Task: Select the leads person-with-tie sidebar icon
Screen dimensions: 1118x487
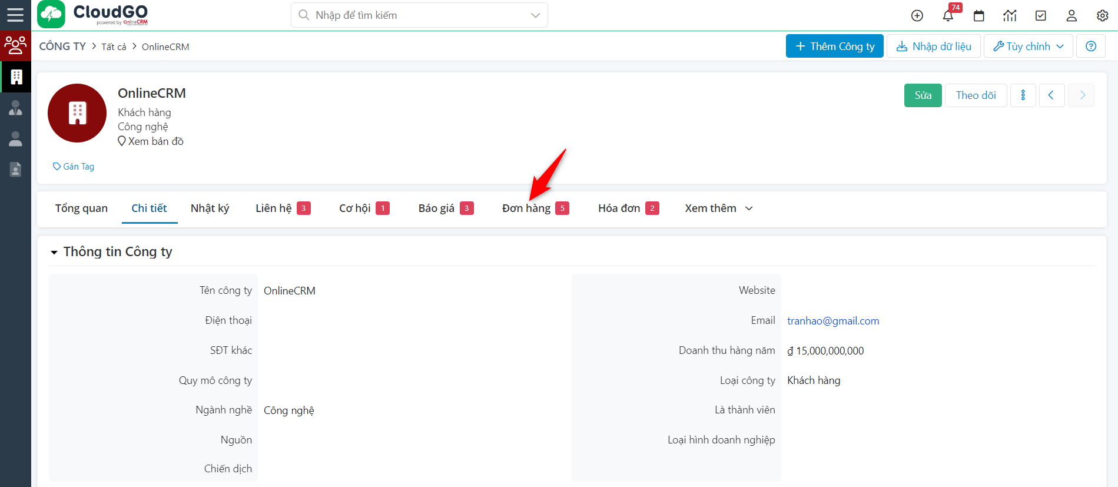Action: pos(16,108)
